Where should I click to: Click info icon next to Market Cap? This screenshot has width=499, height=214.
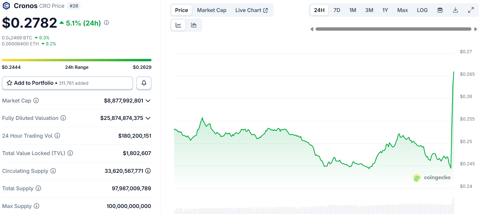pyautogui.click(x=36, y=101)
